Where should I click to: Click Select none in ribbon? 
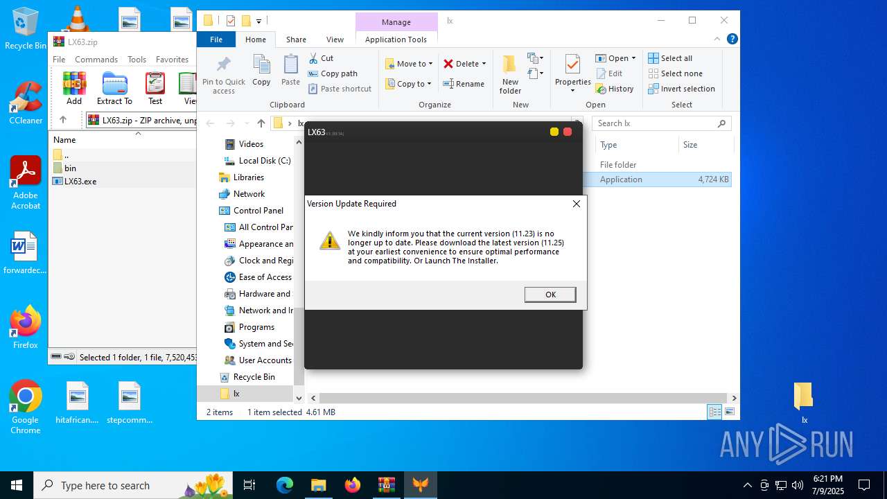coord(675,73)
